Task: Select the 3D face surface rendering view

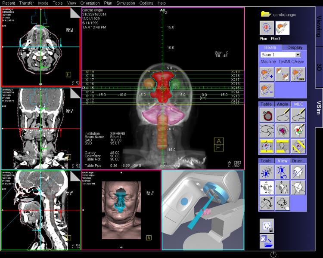Action: coord(121,210)
